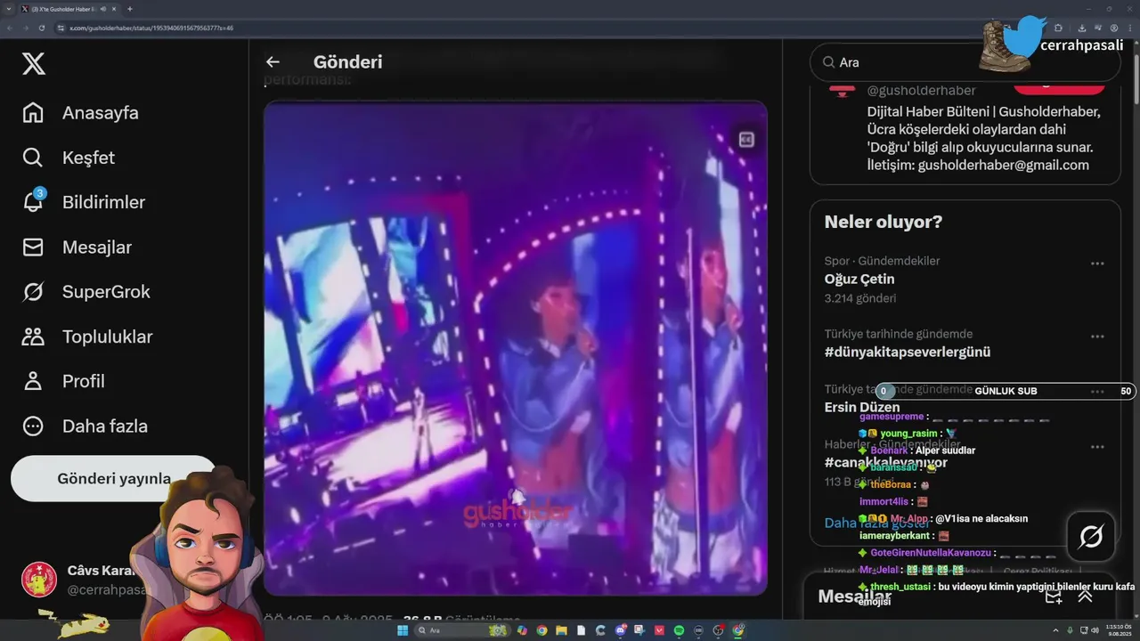The height and width of the screenshot is (641, 1140).
Task: Mute the tab audio speaker icon
Action: tap(103, 9)
